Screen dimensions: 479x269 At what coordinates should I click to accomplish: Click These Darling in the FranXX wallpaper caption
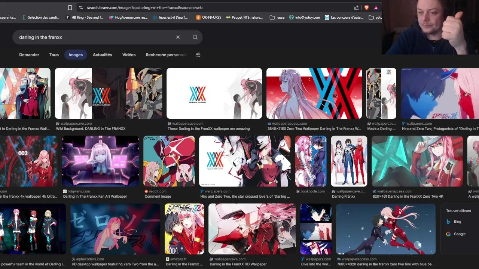(x=209, y=129)
